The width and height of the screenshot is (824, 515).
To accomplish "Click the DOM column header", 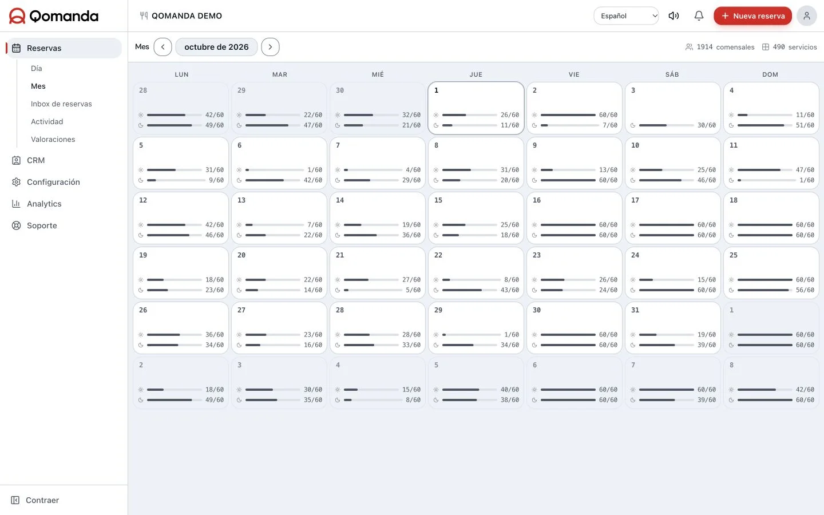I will (770, 74).
